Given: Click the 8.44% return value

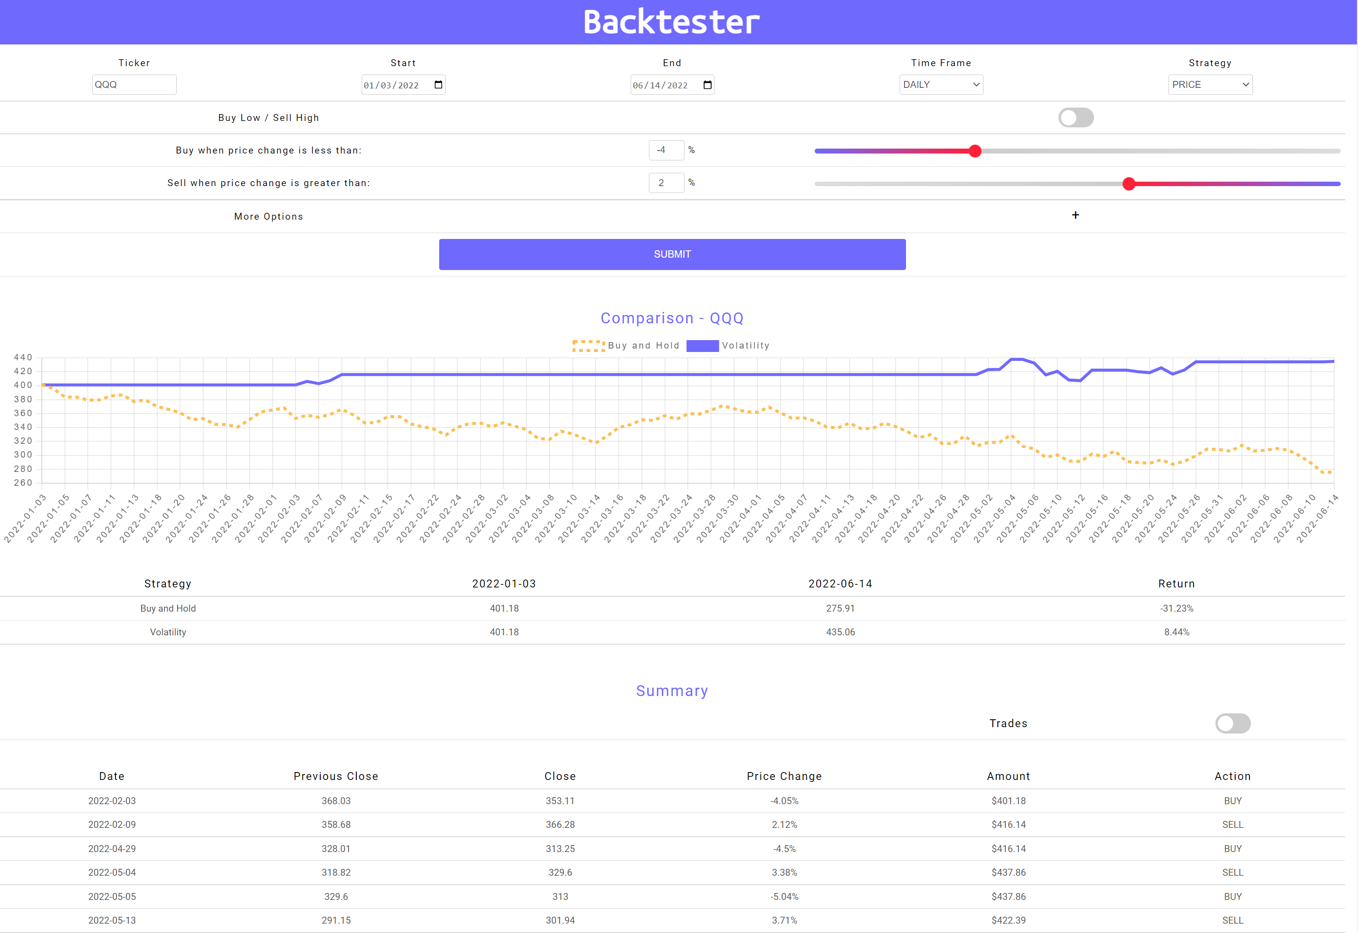Looking at the screenshot, I should pos(1177,632).
